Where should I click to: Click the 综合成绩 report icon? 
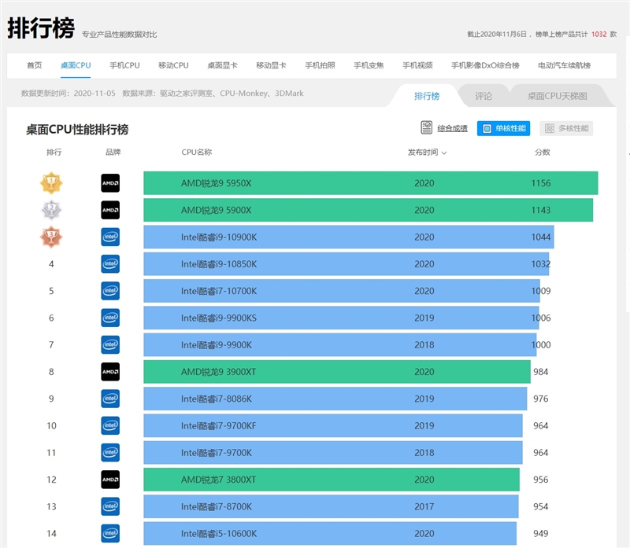[x=426, y=127]
